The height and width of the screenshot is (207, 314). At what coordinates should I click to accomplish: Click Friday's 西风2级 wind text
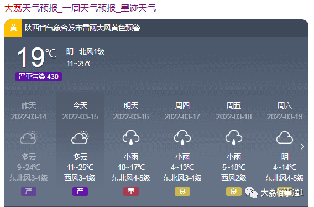pos(234,178)
